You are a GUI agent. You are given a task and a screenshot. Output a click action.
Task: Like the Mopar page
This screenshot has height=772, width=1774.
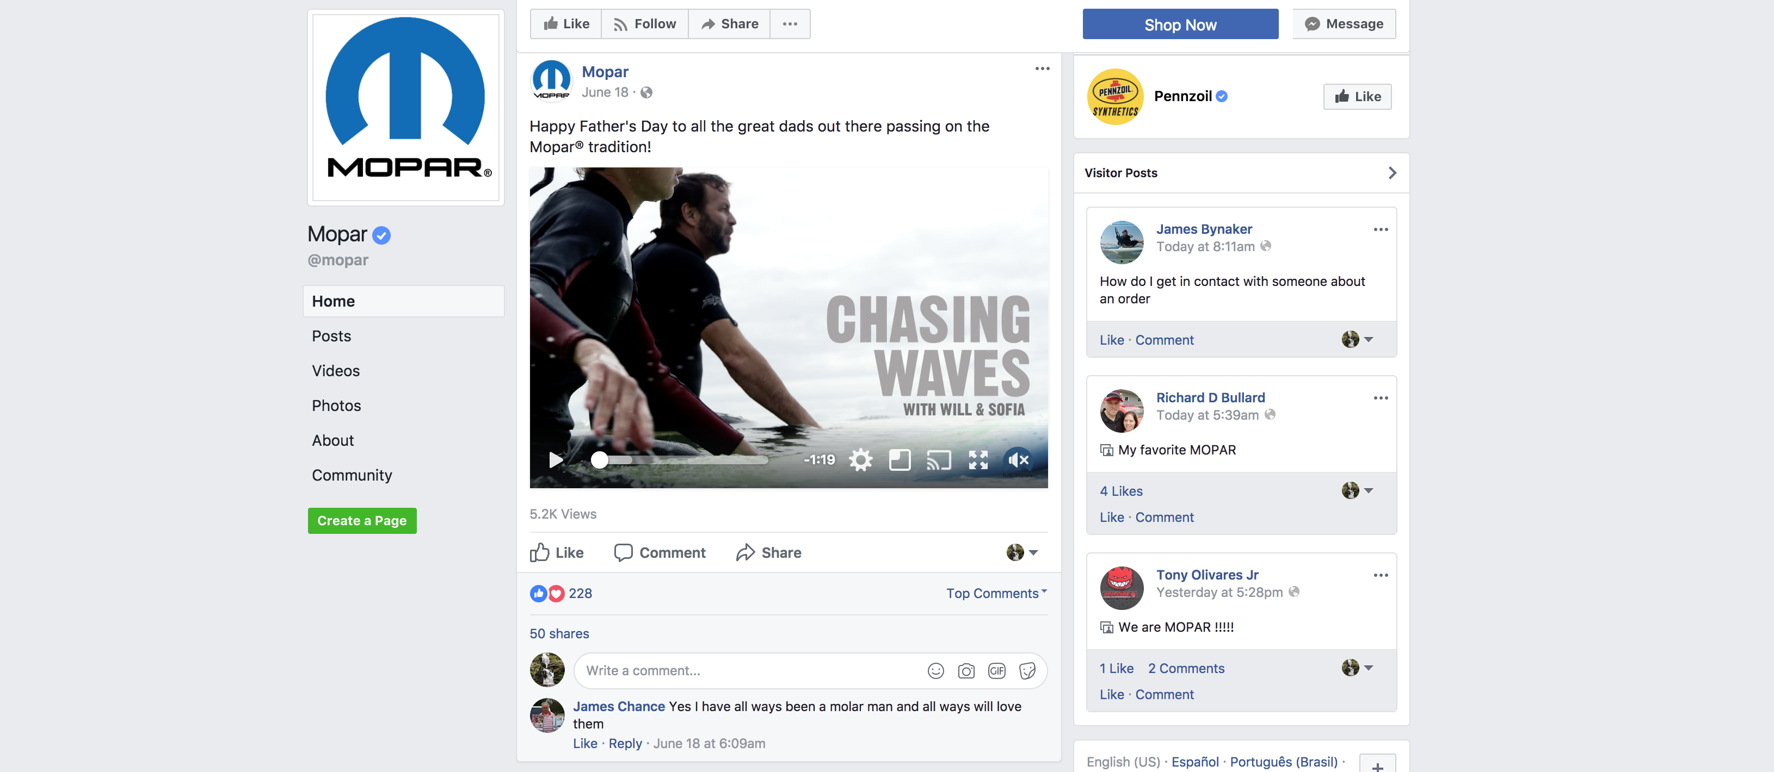(x=566, y=24)
